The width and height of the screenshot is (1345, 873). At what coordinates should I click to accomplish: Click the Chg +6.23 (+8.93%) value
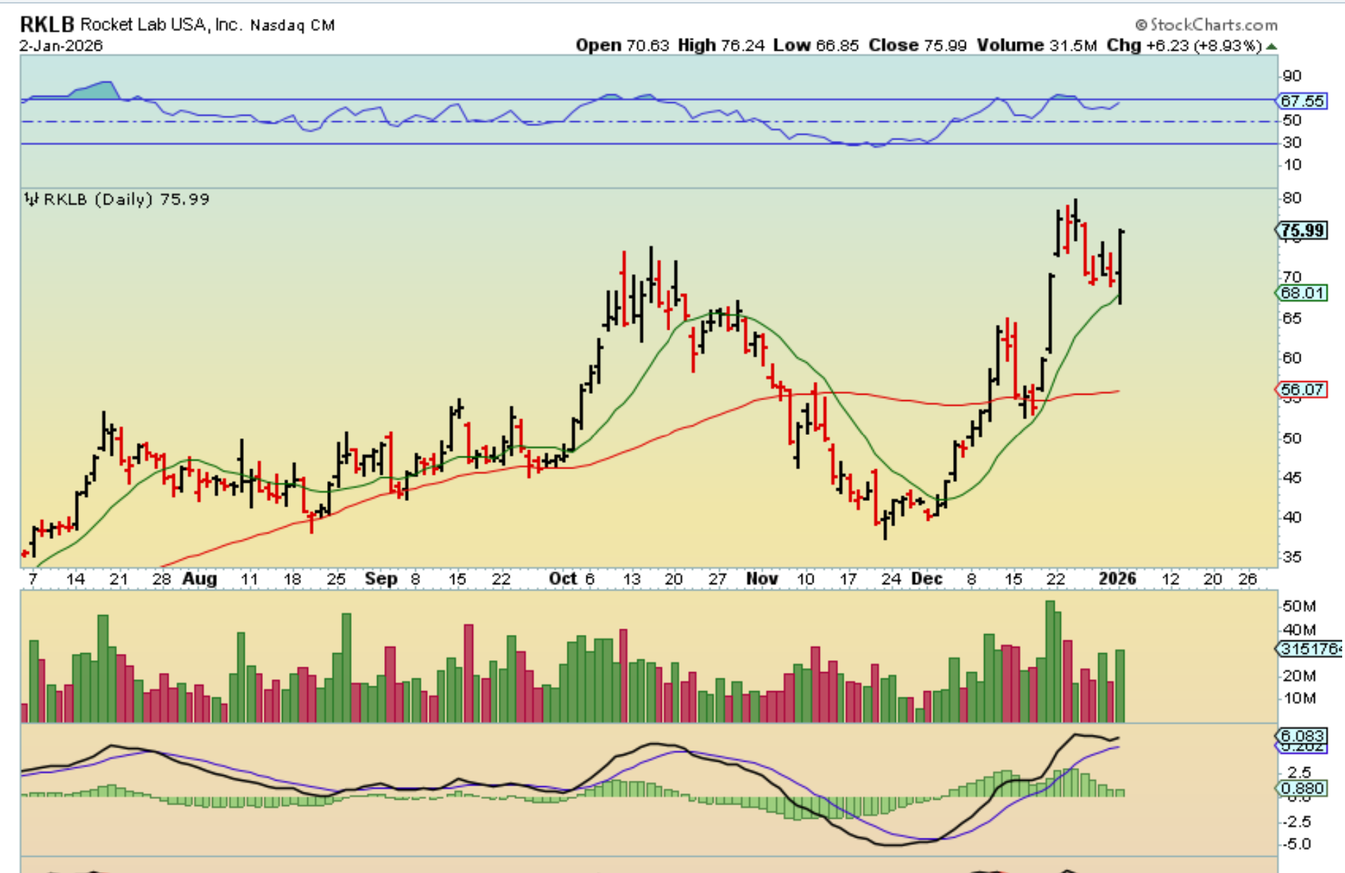pyautogui.click(x=1184, y=46)
